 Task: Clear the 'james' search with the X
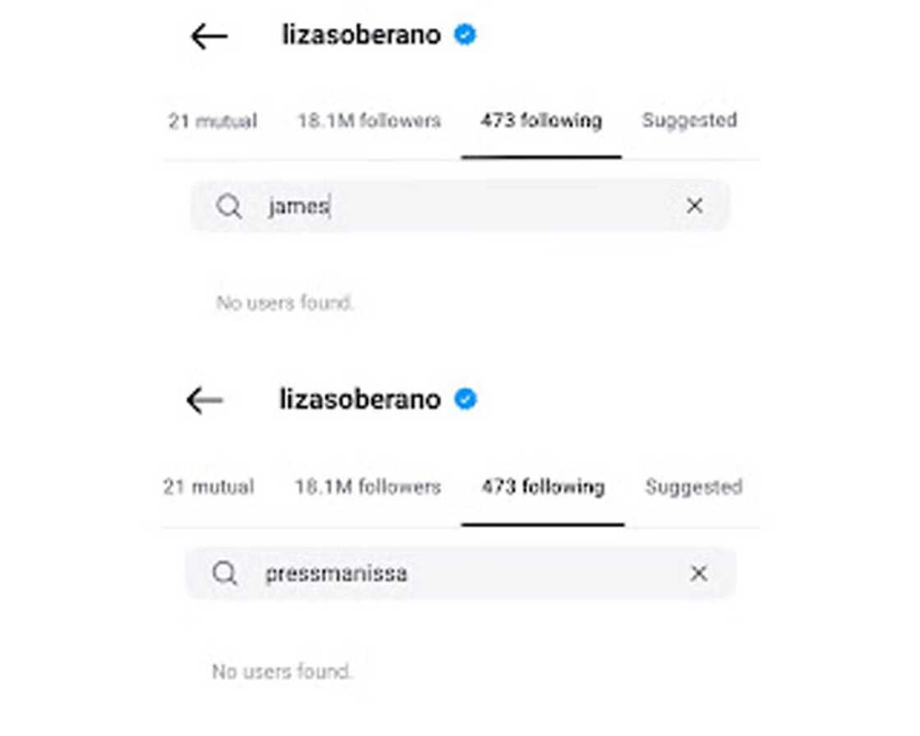pyautogui.click(x=694, y=205)
